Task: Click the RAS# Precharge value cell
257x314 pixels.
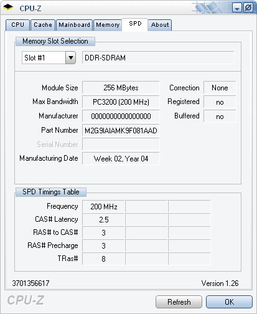Action: pyautogui.click(x=104, y=245)
